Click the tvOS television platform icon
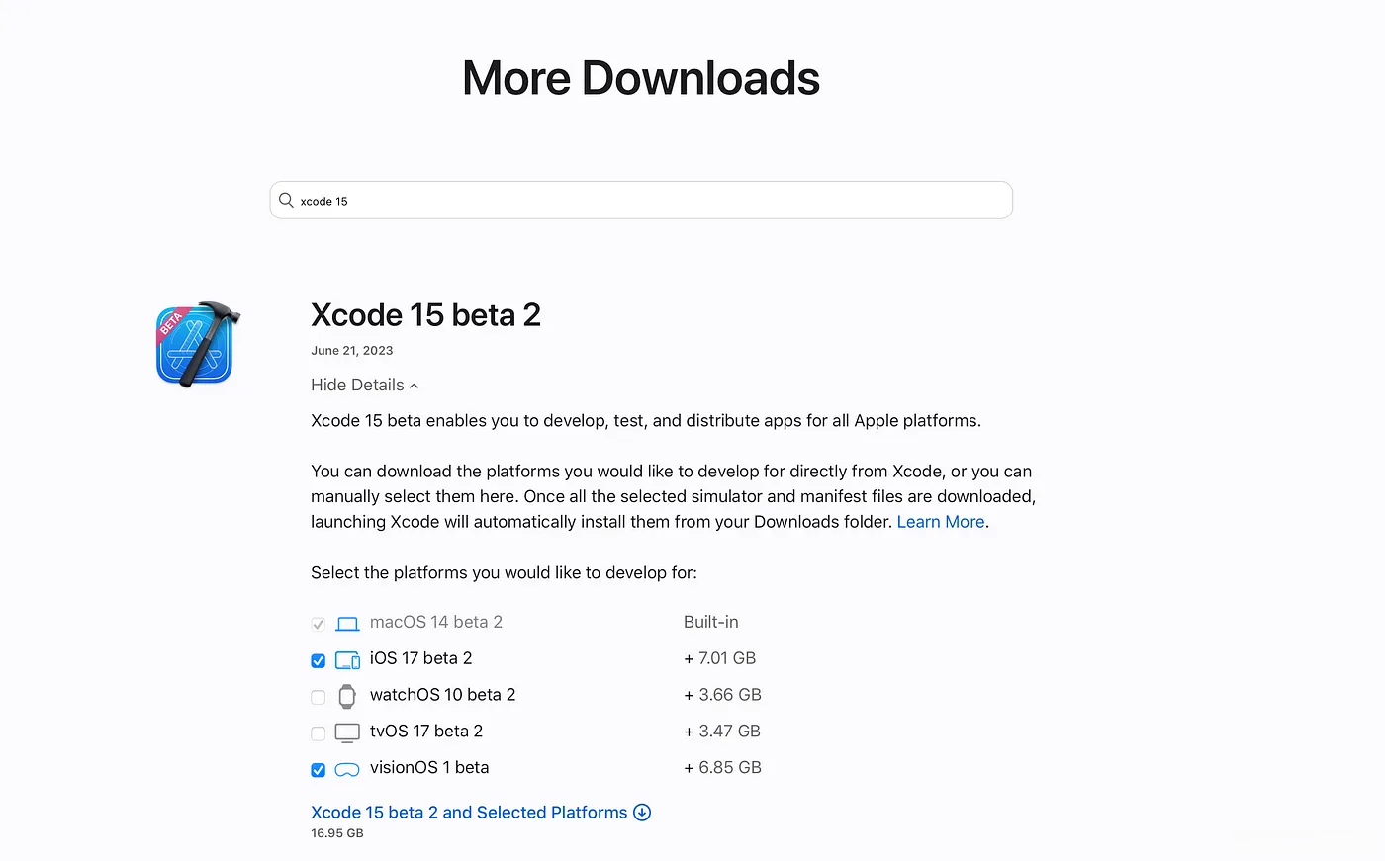1385x861 pixels. tap(347, 732)
